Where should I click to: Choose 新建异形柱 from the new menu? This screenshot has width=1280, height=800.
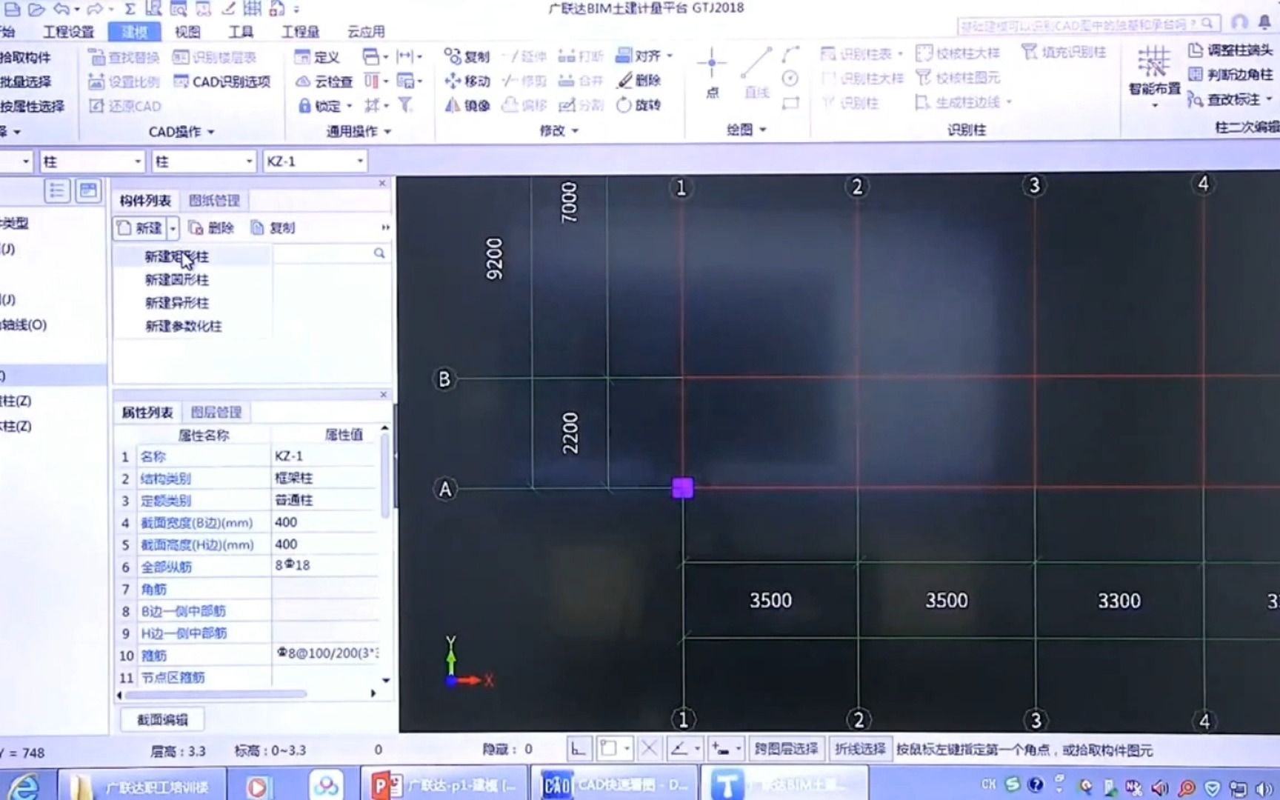(x=176, y=303)
